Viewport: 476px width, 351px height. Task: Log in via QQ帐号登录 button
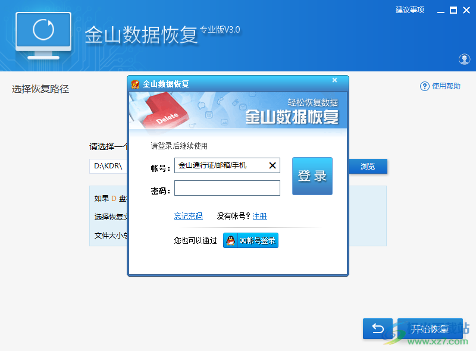click(250, 240)
